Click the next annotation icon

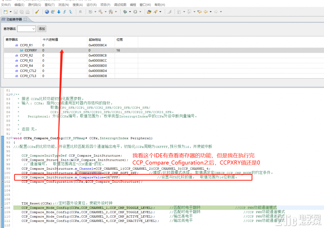point(179,12)
